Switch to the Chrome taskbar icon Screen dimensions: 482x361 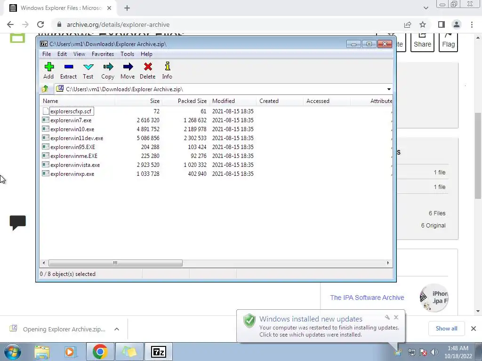coord(100,352)
